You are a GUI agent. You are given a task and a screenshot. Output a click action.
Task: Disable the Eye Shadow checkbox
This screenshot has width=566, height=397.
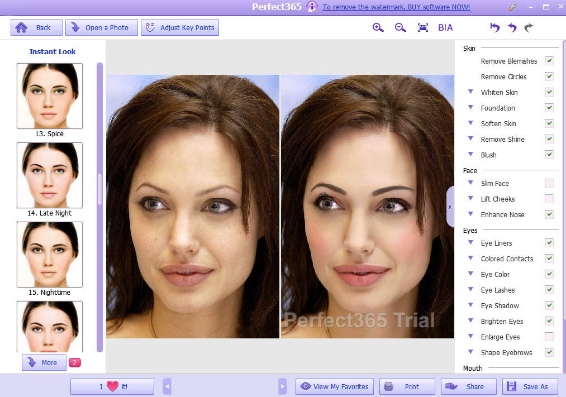coord(549,305)
